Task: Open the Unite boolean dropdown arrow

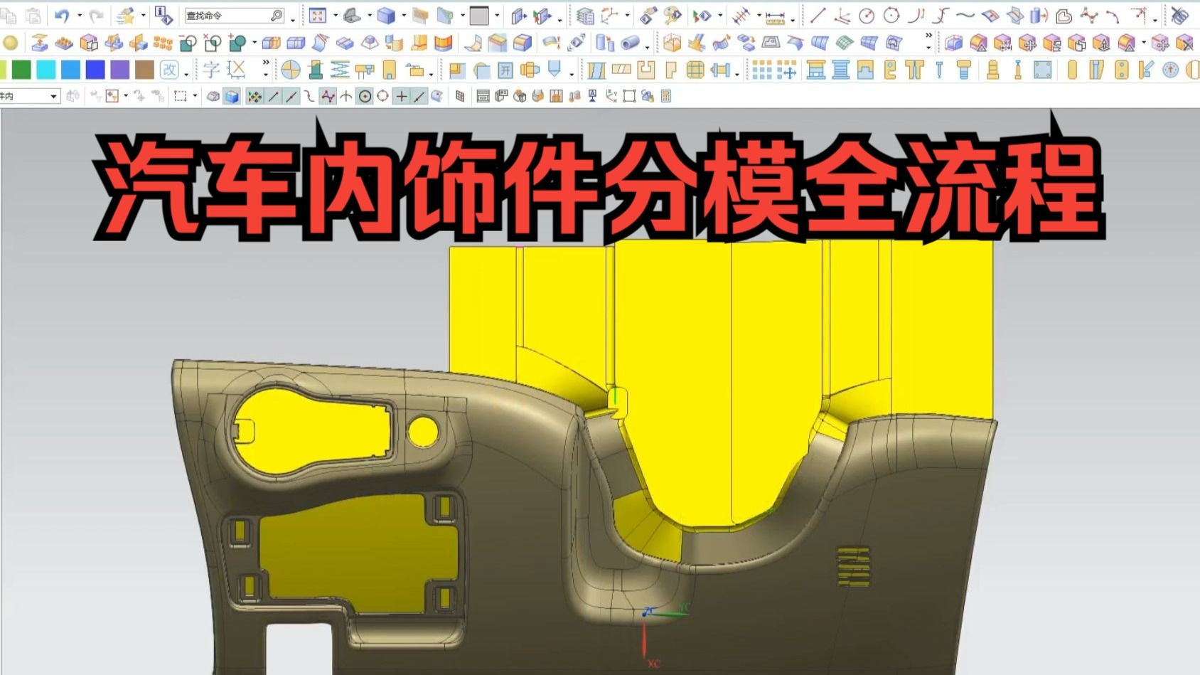Action: click(254, 43)
